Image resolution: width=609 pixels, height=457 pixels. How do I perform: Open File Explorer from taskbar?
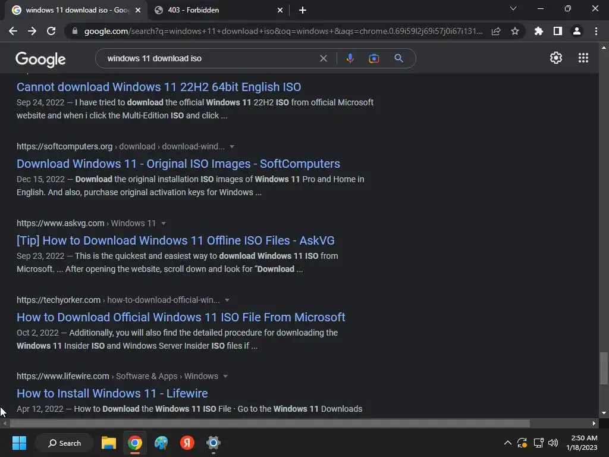[x=109, y=443]
